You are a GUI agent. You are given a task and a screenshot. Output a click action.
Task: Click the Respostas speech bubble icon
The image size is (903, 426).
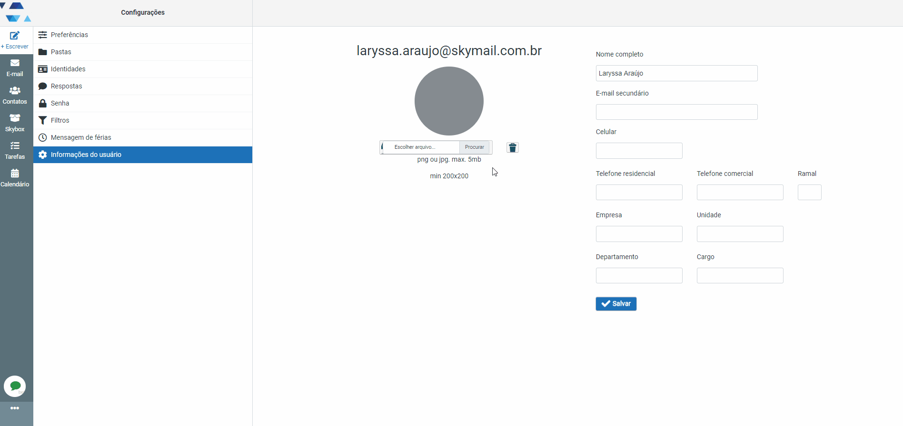tap(43, 86)
